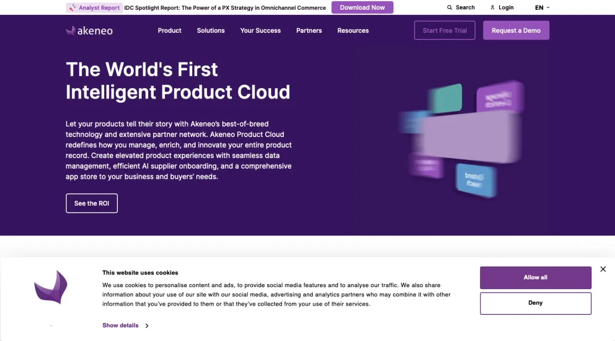615x341 pixels.
Task: Open the Product menu
Action: (170, 31)
